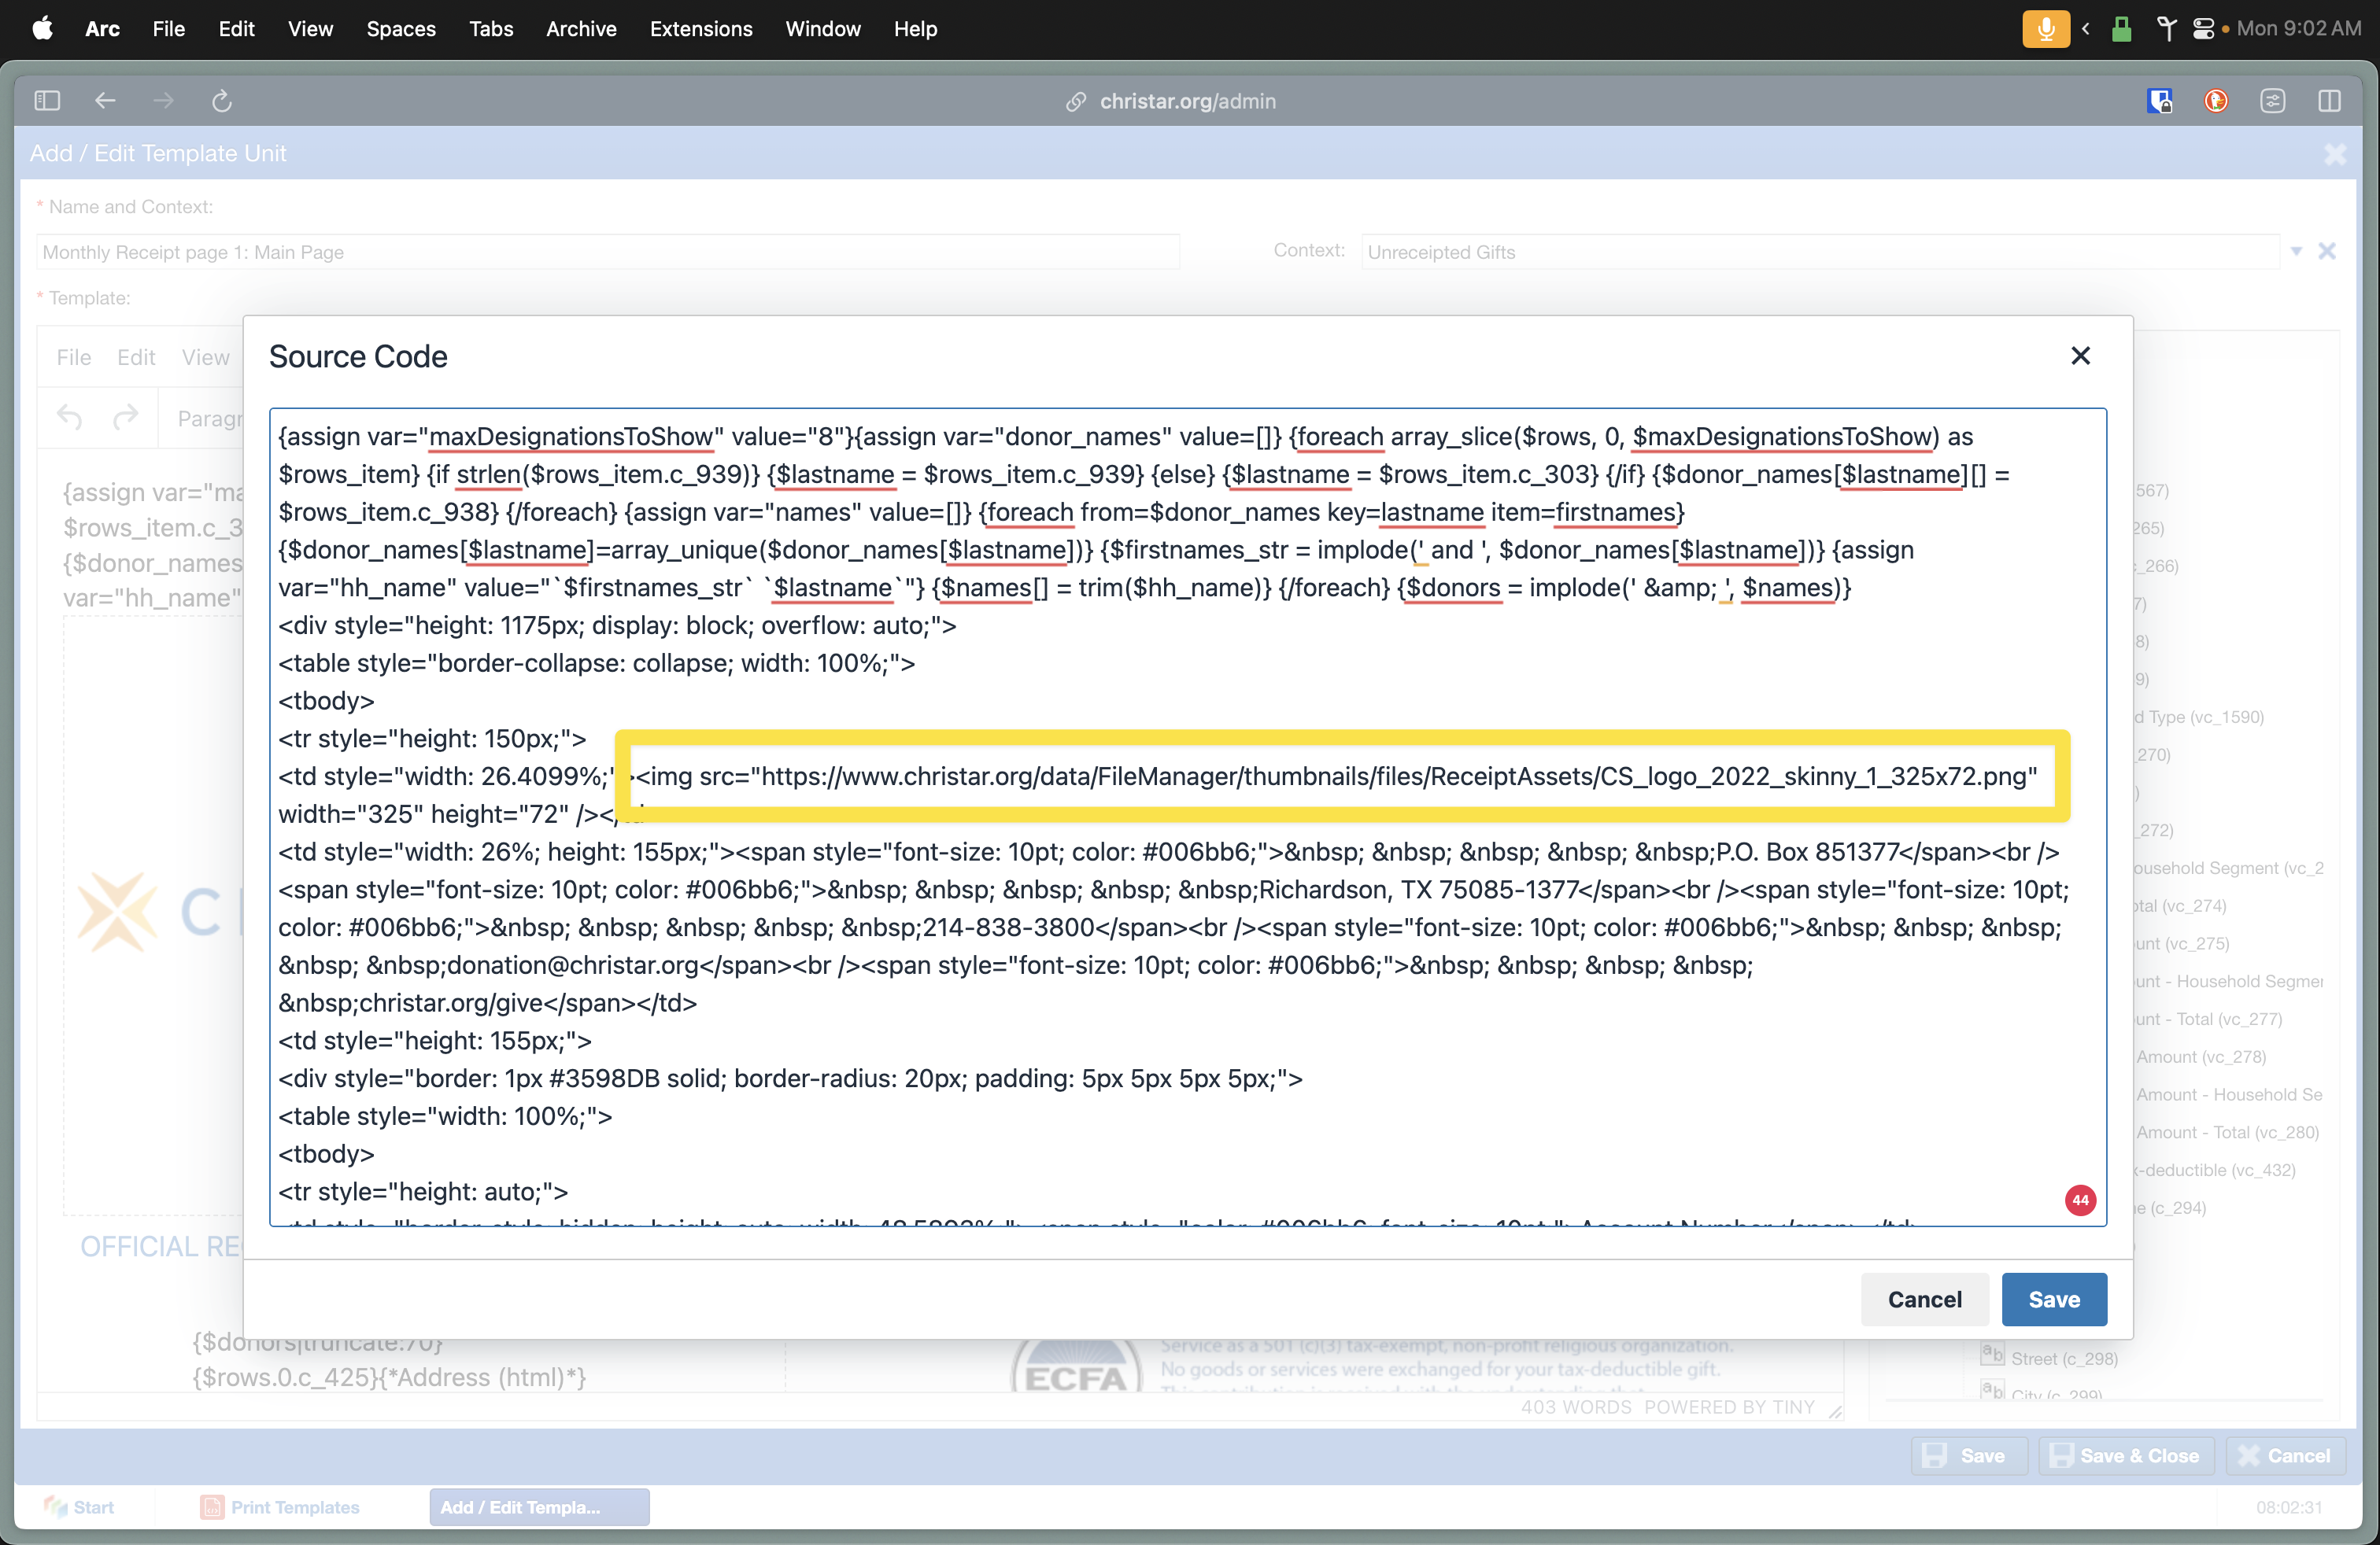Close the Source Code dialog
The height and width of the screenshot is (1545, 2380).
[2080, 356]
